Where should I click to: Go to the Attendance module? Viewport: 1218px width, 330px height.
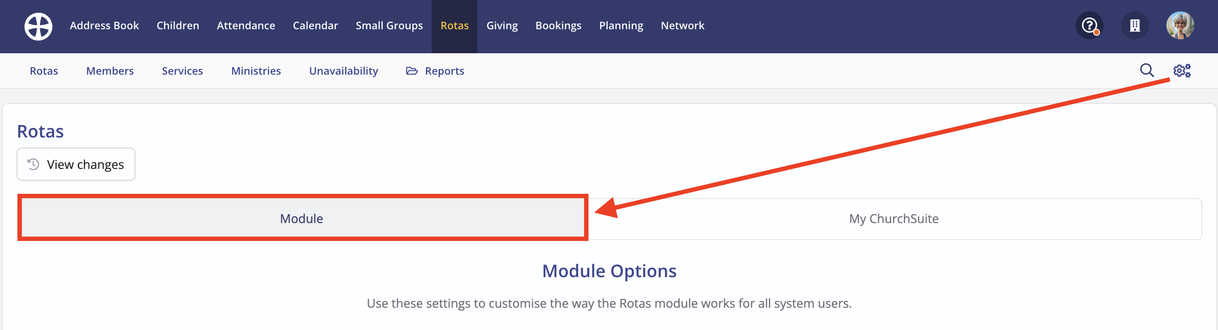pos(246,25)
